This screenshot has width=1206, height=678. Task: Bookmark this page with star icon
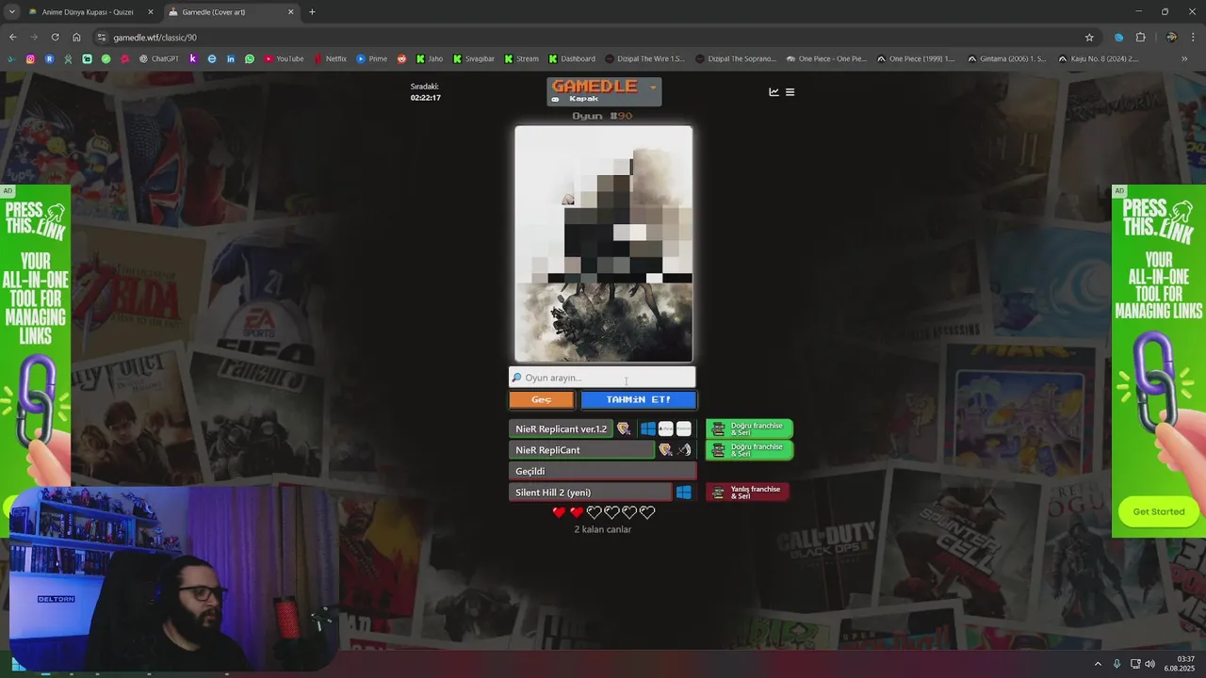[1089, 37]
